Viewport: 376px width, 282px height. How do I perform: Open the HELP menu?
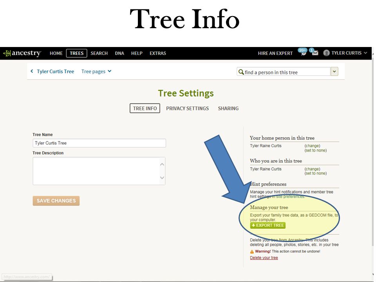coord(137,53)
